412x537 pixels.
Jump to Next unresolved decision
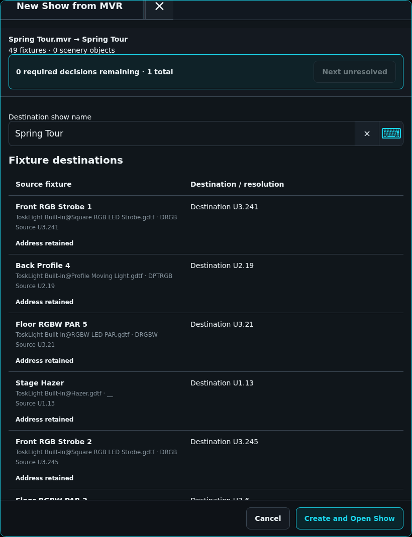(355, 72)
